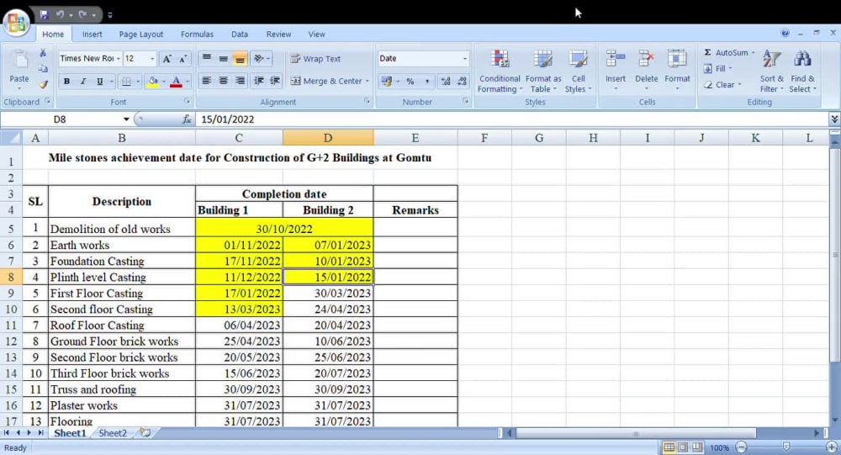Open Fill dropdown

click(x=717, y=69)
